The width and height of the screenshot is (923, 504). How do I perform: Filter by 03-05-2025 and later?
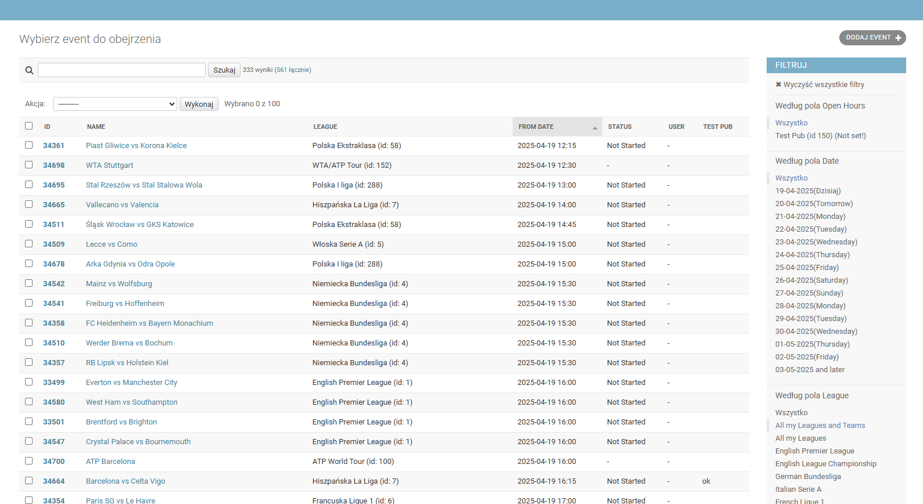pyautogui.click(x=810, y=370)
